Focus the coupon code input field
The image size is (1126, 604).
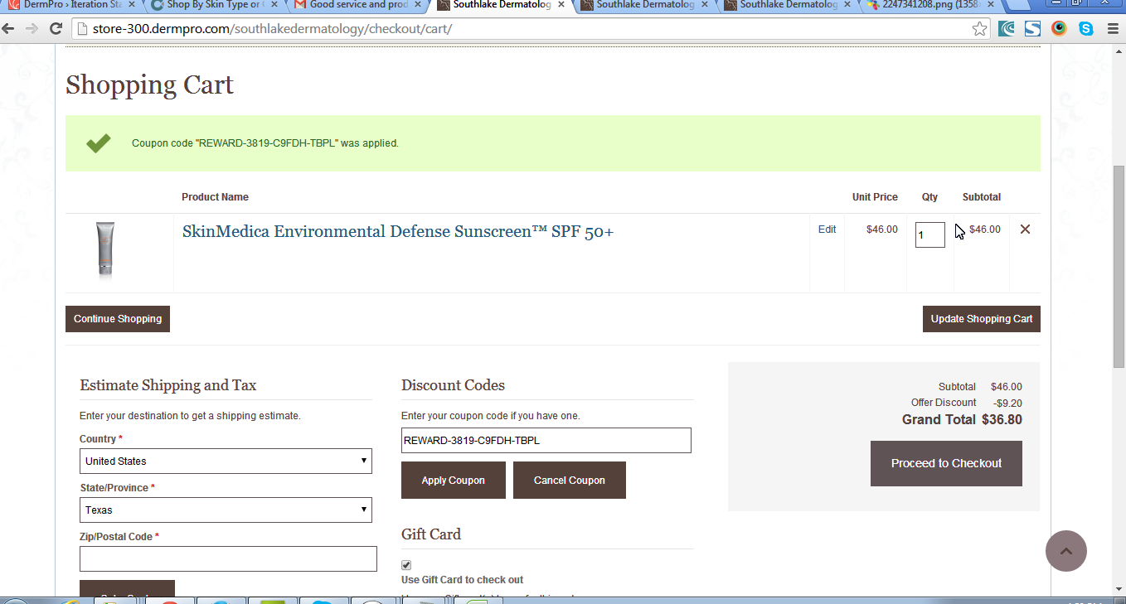(546, 441)
